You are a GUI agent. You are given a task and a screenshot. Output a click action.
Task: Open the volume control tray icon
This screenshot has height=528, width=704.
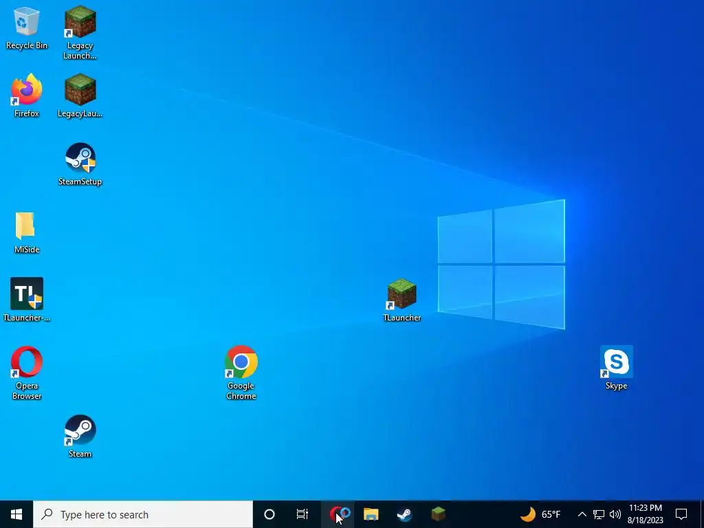click(615, 514)
